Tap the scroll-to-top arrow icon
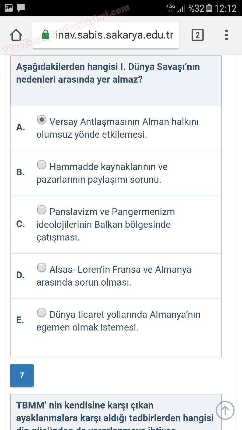The height and width of the screenshot is (430, 242). pyautogui.click(x=225, y=410)
